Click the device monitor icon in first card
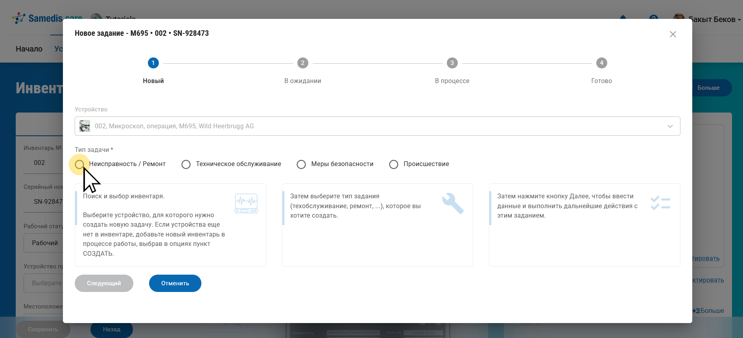 click(246, 203)
